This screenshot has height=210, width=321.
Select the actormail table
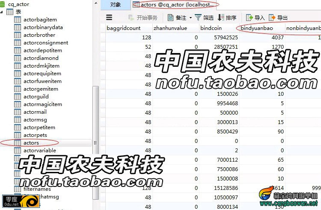[35, 112]
